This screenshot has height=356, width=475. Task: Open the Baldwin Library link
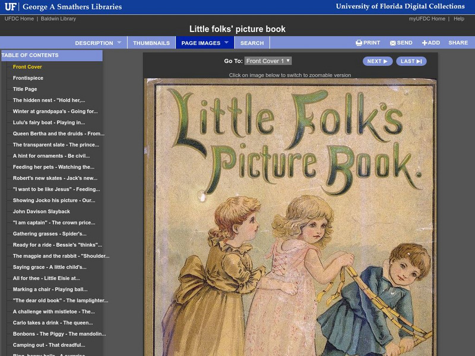(59, 18)
